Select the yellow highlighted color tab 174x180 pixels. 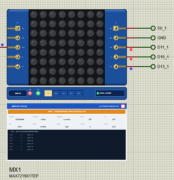coord(48,93)
